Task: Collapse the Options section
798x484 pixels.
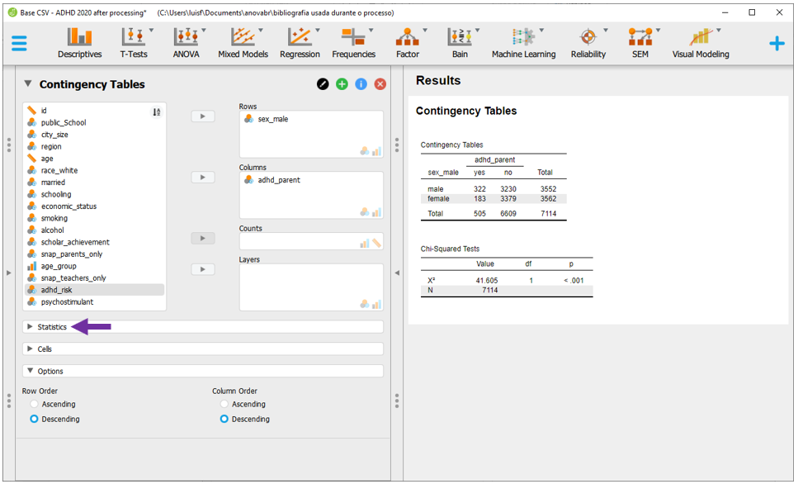Action: [x=50, y=372]
